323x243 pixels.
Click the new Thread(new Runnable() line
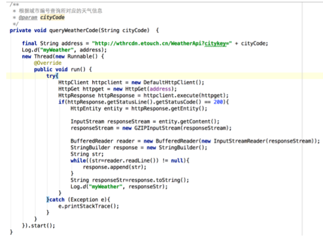[63, 56]
